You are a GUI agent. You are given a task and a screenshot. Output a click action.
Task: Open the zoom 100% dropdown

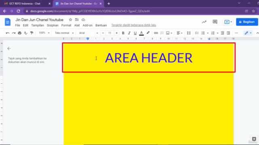[44, 33]
